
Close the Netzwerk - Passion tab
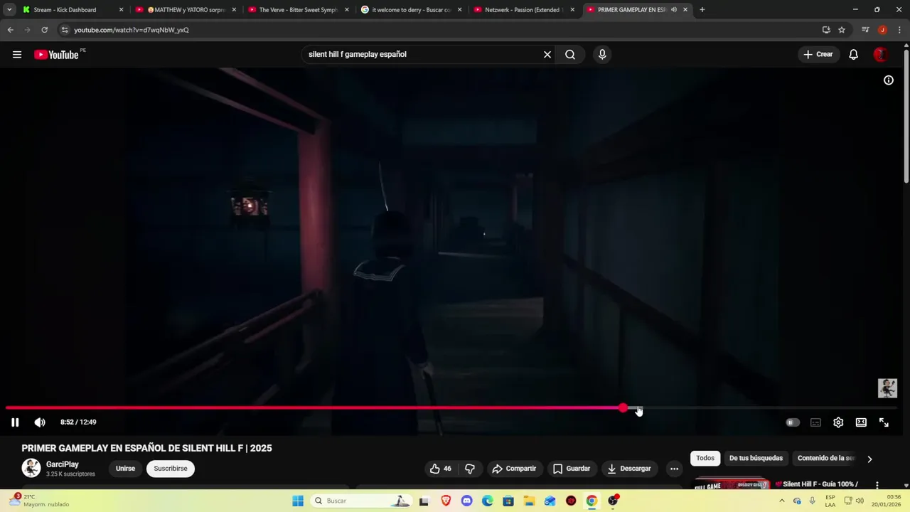pos(572,10)
